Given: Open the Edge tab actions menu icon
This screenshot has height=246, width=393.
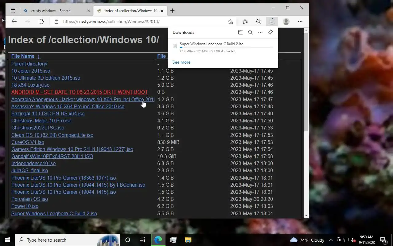Looking at the screenshot, I should pos(13,11).
